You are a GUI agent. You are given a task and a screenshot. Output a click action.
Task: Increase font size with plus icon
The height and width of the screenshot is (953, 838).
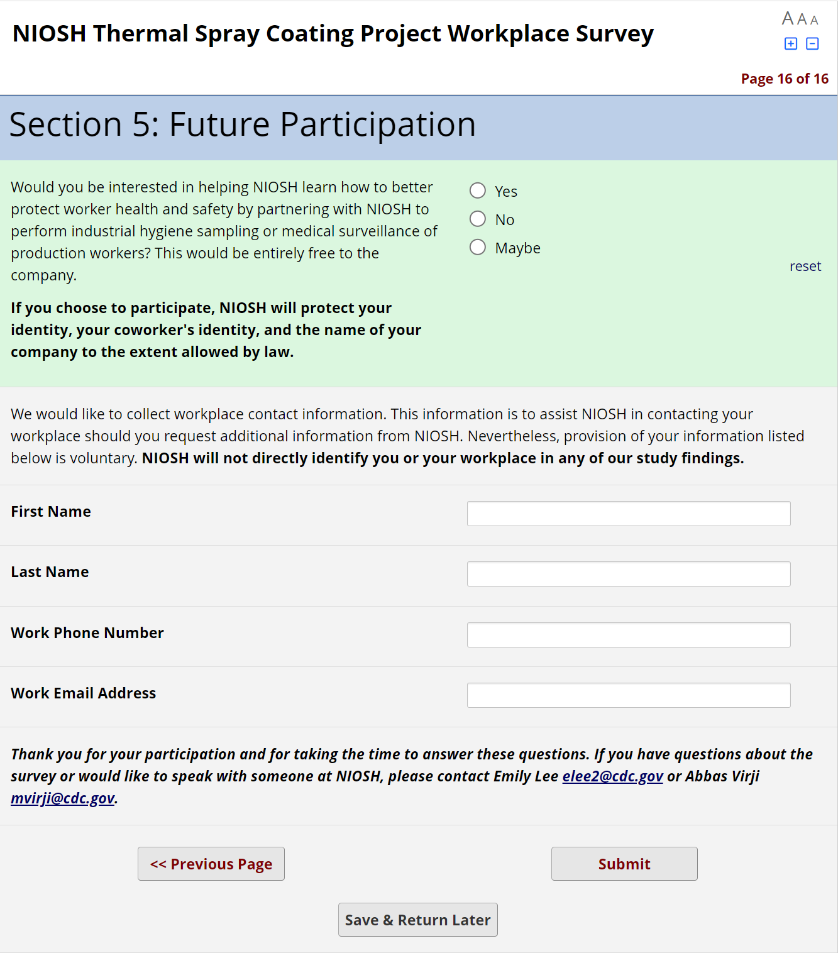(x=791, y=43)
